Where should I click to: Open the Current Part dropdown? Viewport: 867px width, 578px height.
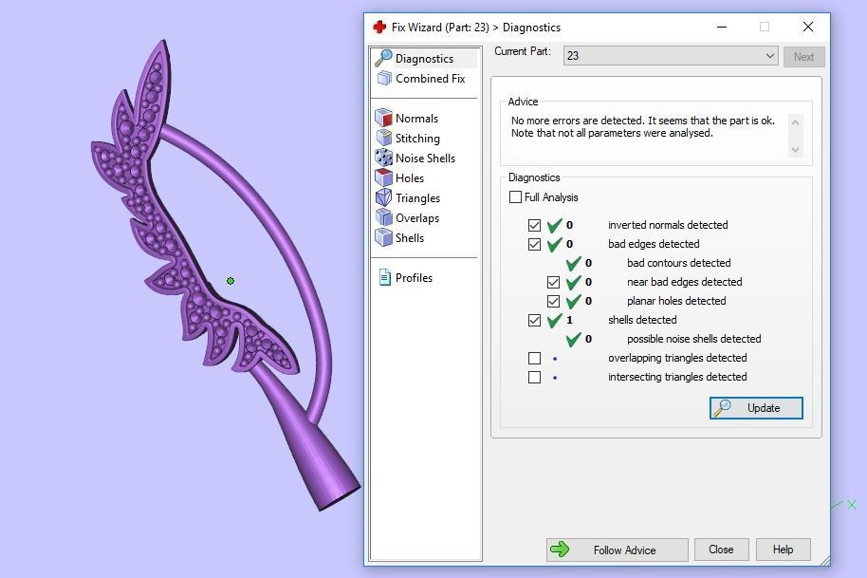(x=671, y=56)
